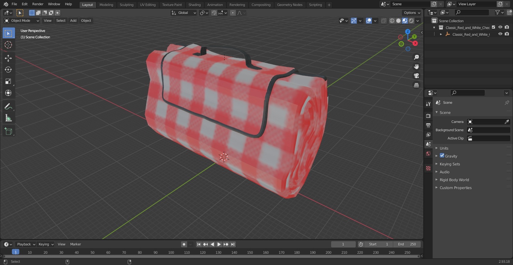Toggle X-ray mode in viewport header
Screen dimensions: 513x265
(383, 21)
